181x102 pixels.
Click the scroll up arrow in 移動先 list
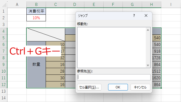pyautogui.click(x=148, y=30)
